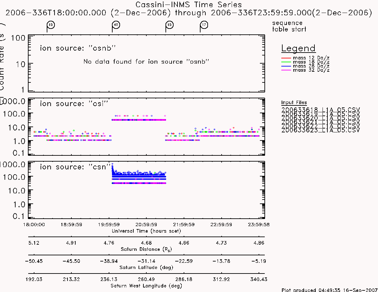Click input file 200633623_L1A_05.CSV
378x292 pixels.
(x=321, y=130)
